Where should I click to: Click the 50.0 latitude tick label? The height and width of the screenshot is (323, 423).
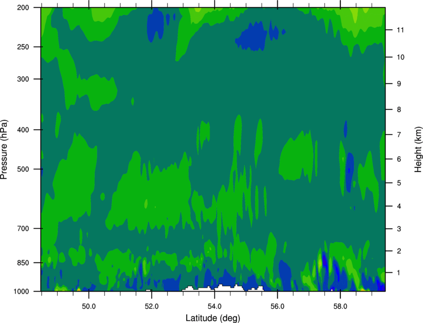[89, 307]
